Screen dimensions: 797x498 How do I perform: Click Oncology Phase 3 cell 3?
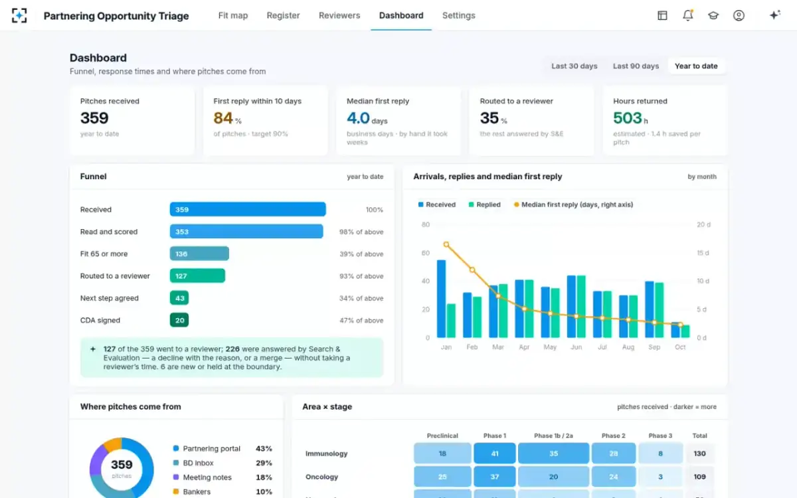tap(660, 477)
